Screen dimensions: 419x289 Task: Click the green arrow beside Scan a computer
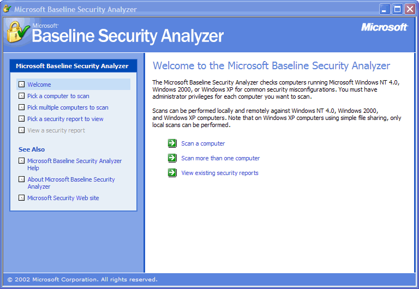tap(172, 143)
